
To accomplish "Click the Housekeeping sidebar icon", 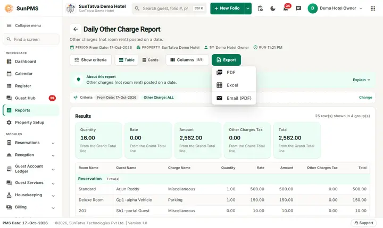I will pos(9,195).
